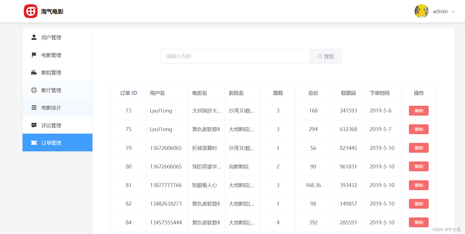Click the admin username text
Viewport: 465px width, 234px height.
coord(440,12)
